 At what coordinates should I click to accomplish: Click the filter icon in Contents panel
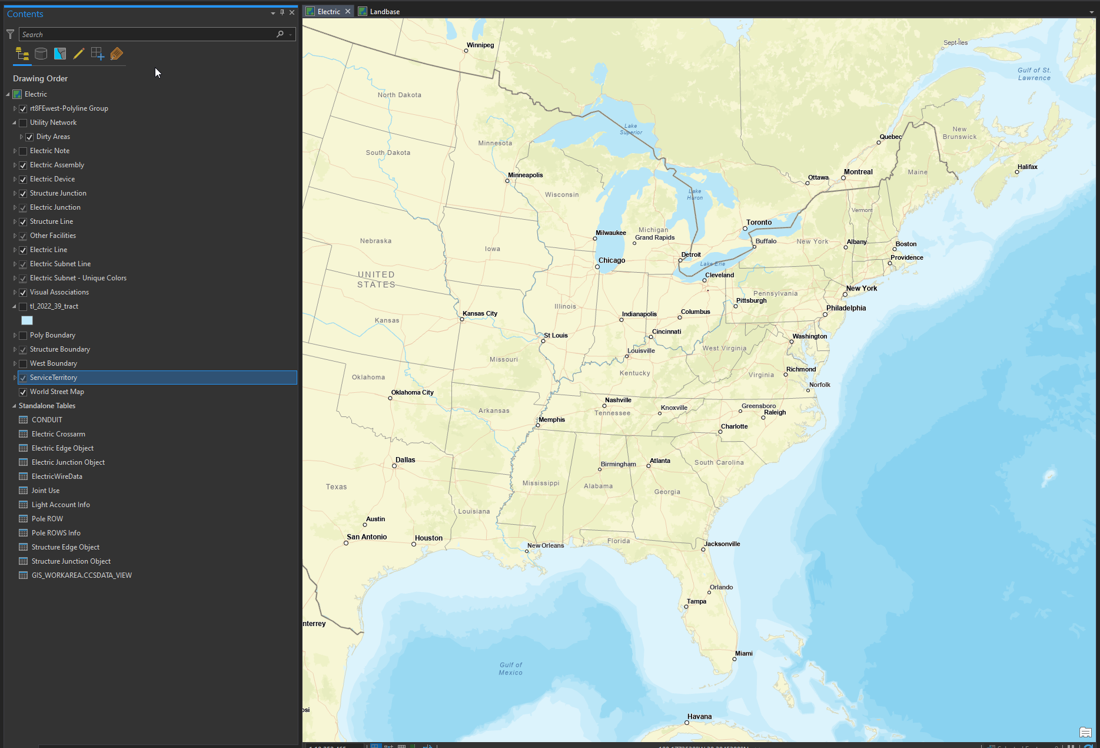coord(9,34)
